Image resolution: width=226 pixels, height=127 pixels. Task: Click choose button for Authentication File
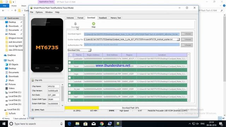(187, 45)
